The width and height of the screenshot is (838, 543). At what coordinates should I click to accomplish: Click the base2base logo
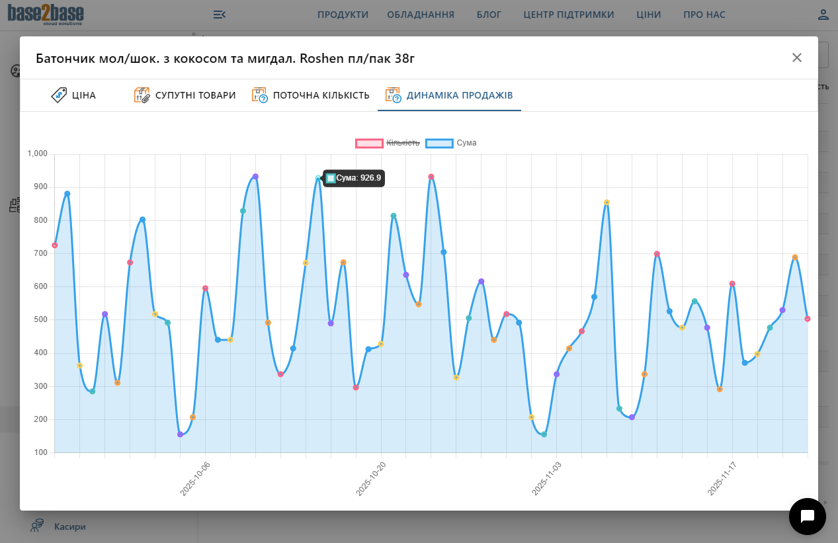46,14
